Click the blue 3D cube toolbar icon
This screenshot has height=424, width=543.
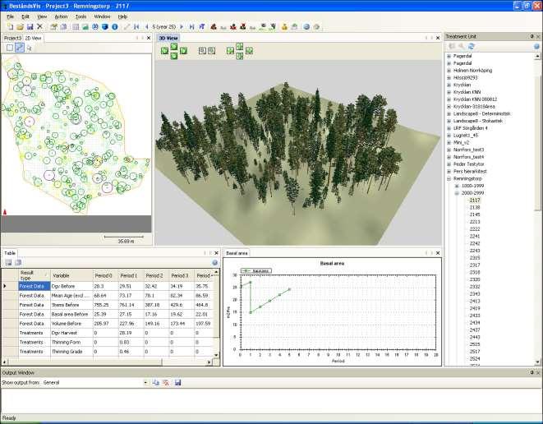pos(105,26)
